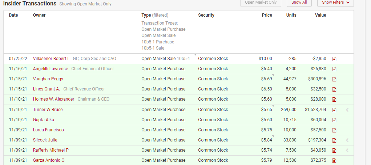The height and width of the screenshot is (165, 371).
Task: Expand the Show Filters dropdown
Action: (x=335, y=3)
